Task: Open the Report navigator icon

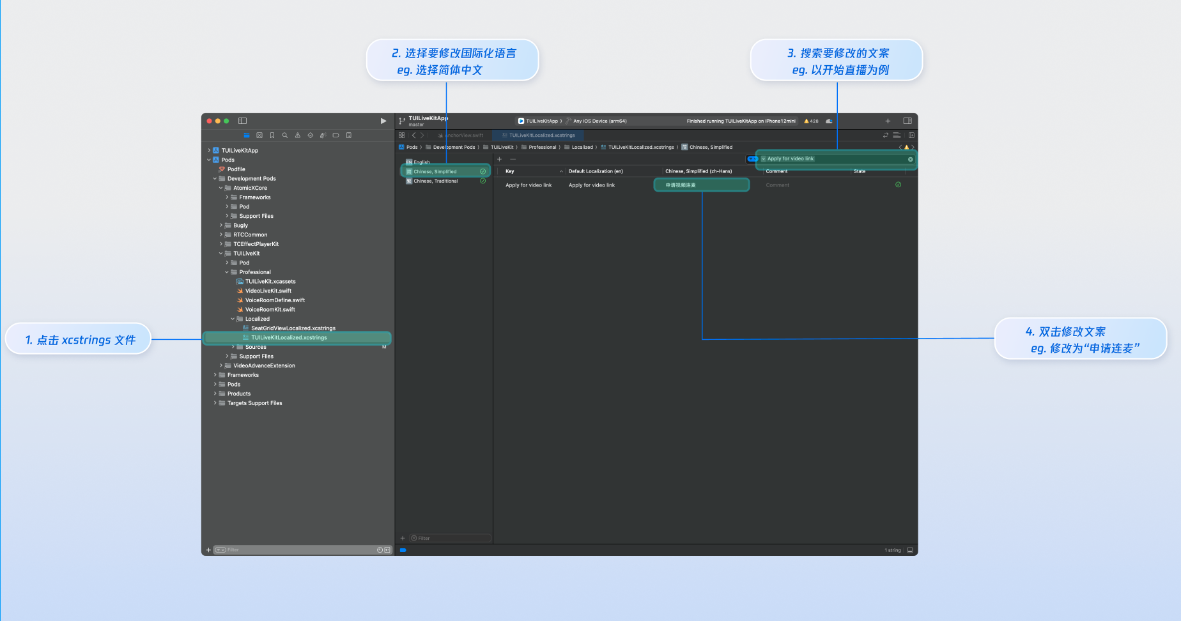Action: pyautogui.click(x=348, y=135)
